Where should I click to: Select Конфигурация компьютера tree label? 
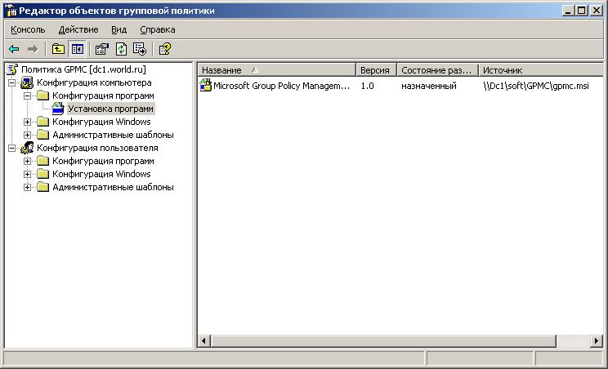pos(94,82)
